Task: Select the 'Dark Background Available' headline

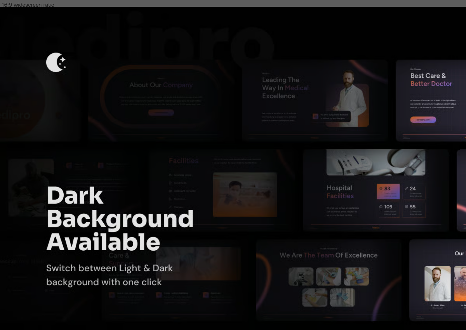Action: click(x=120, y=219)
